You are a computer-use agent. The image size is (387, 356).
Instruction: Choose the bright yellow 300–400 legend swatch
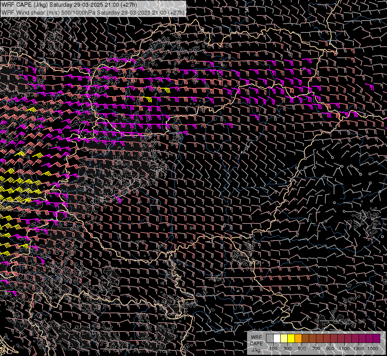pos(291,338)
